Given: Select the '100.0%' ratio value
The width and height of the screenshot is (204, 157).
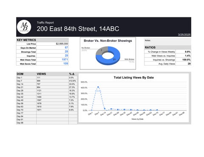Looking at the screenshot, I should pyautogui.click(x=187, y=60).
